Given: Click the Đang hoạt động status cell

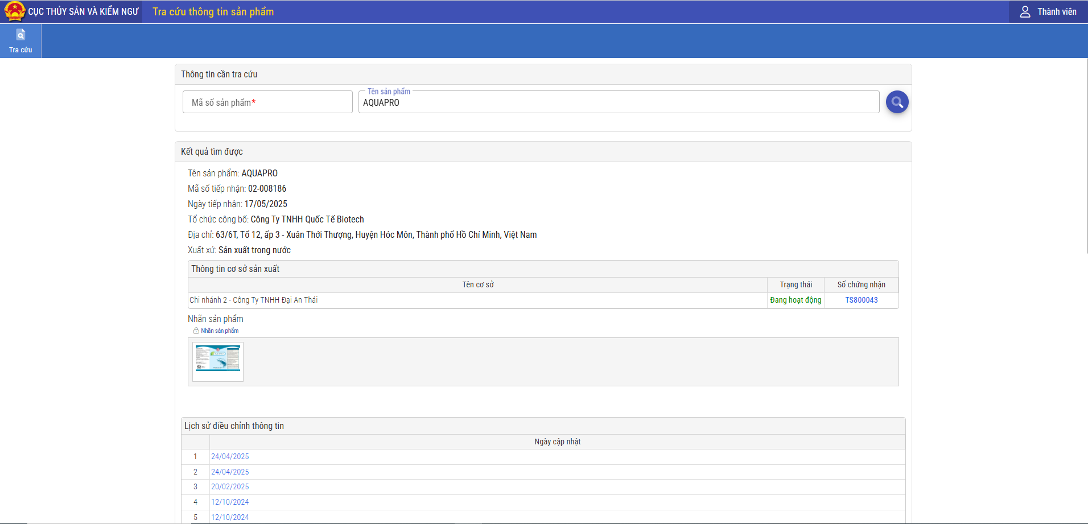Looking at the screenshot, I should [796, 300].
